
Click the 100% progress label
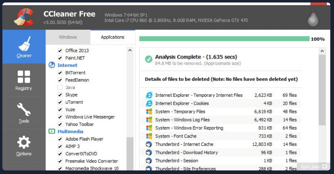point(318,39)
